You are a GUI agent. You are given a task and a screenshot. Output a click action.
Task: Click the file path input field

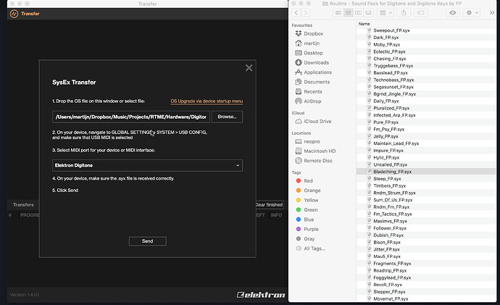tap(131, 117)
